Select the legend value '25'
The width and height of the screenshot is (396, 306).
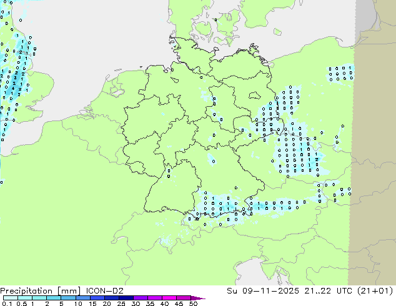click(121, 304)
